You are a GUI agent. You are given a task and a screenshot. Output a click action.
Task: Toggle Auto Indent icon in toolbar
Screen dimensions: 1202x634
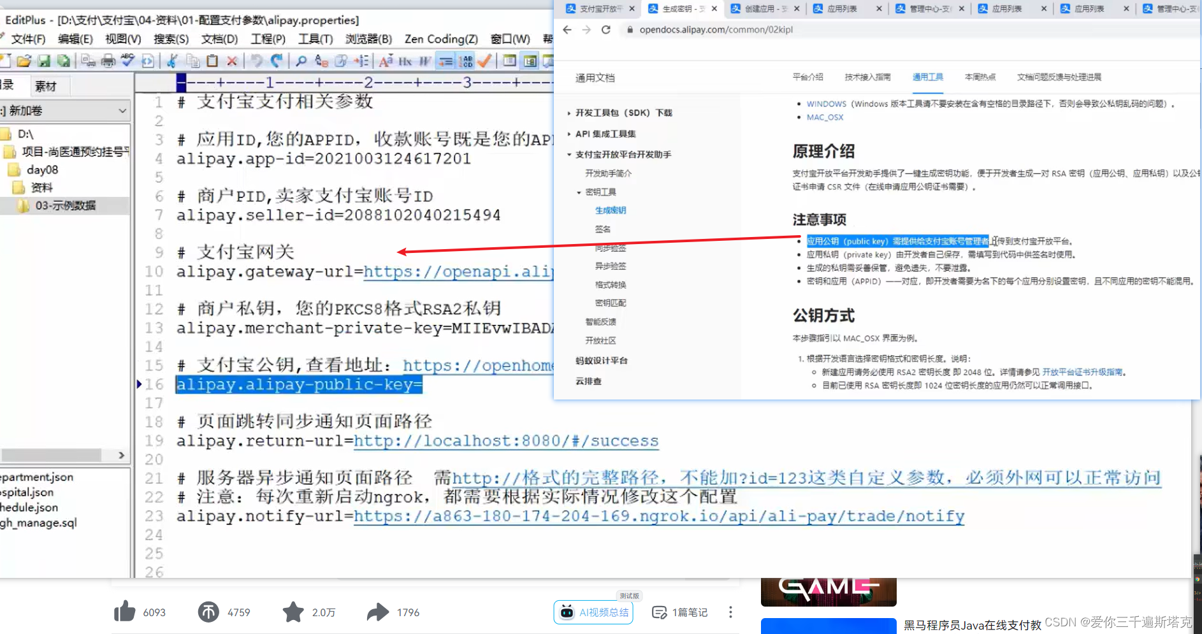(x=445, y=61)
